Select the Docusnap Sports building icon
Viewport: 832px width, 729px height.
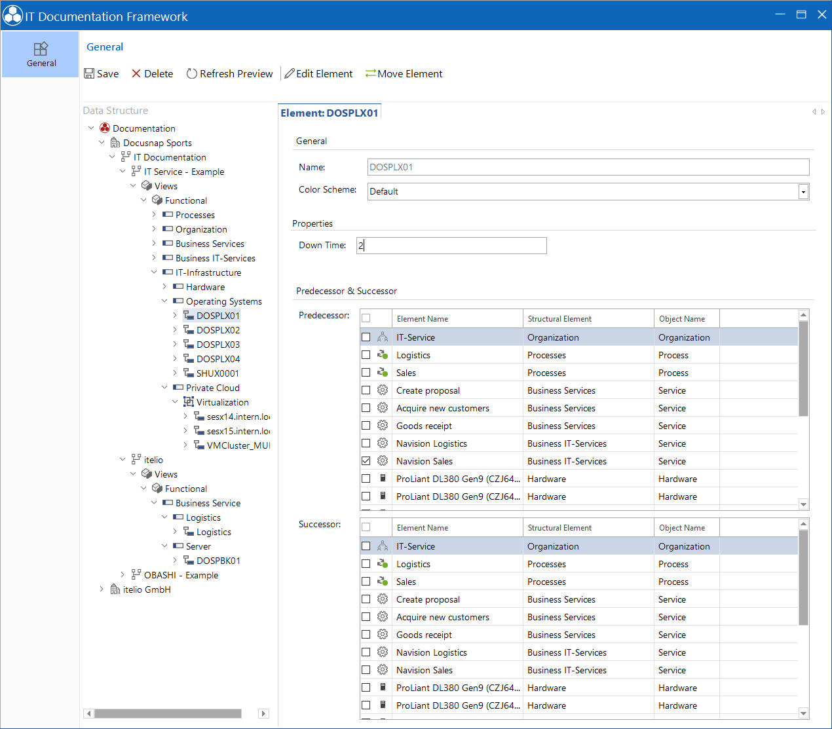pos(115,142)
